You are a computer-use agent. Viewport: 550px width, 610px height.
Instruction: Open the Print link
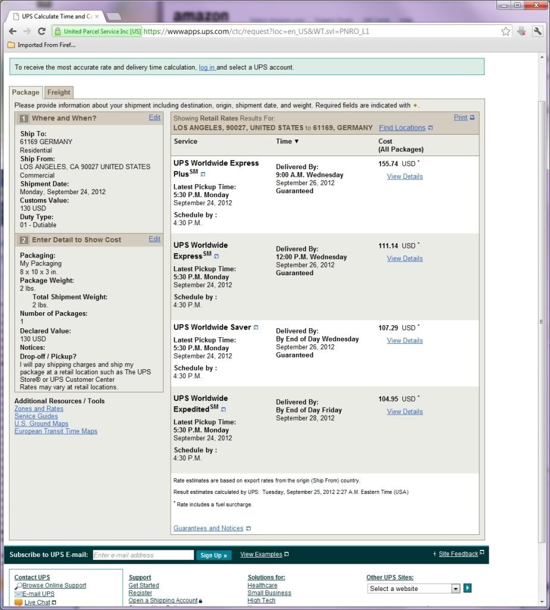pyautogui.click(x=461, y=117)
